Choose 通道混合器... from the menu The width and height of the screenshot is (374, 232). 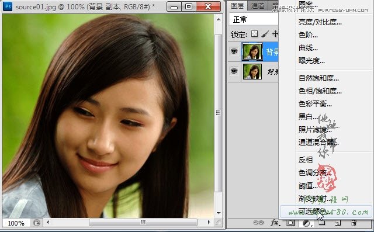(x=318, y=143)
